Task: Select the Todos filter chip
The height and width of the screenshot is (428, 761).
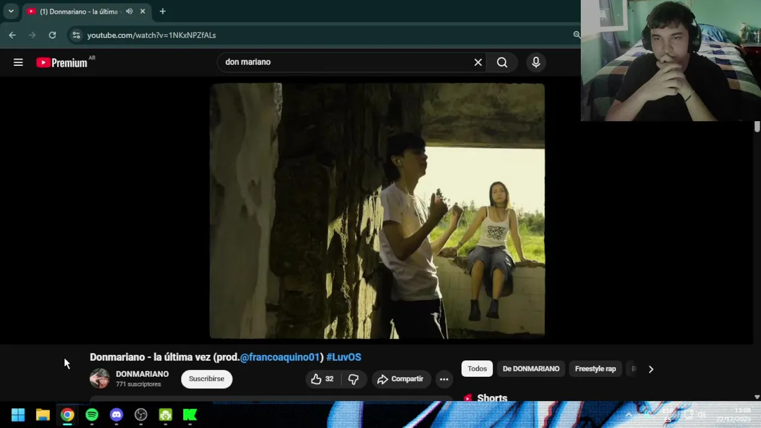Action: pos(477,369)
